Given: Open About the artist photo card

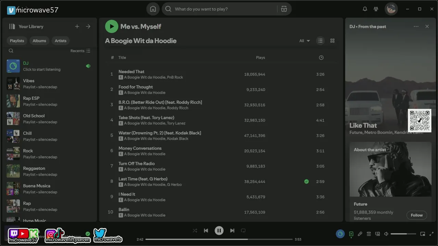Looking at the screenshot, I should tap(390, 169).
